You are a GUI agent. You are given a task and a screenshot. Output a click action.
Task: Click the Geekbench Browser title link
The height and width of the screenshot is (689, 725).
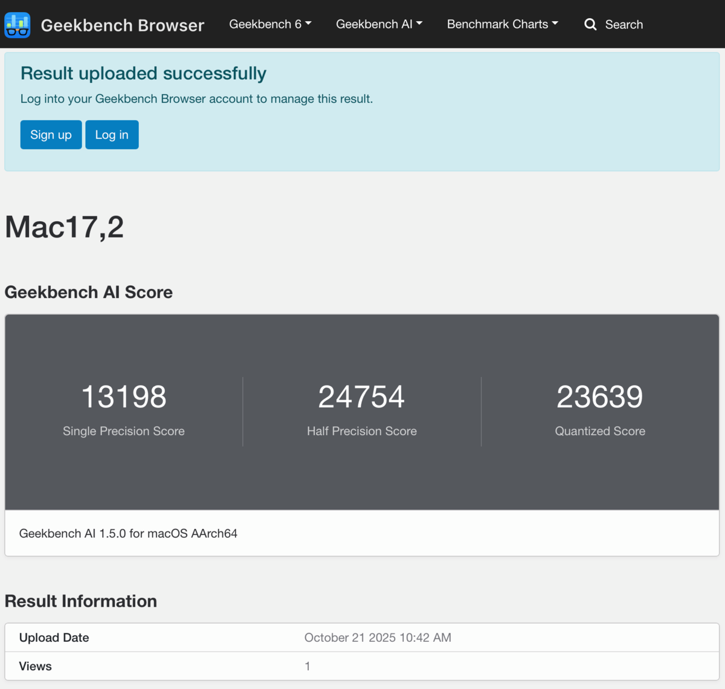point(122,25)
